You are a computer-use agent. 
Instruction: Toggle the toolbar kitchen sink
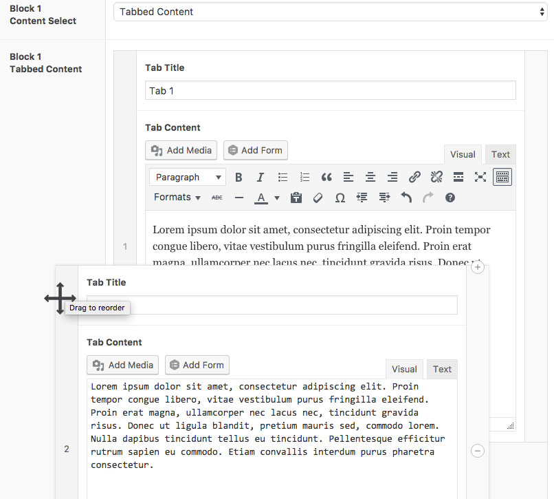coord(502,177)
